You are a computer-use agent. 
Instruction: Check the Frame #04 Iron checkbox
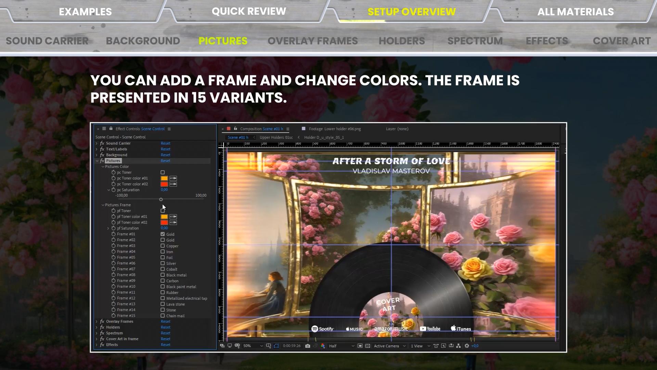click(163, 252)
